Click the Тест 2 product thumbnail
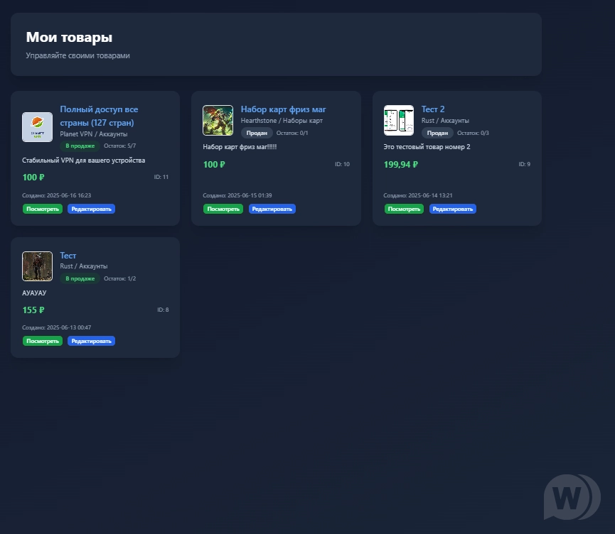 tap(399, 121)
